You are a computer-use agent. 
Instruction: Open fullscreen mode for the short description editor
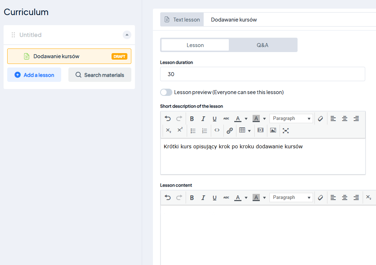point(286,131)
